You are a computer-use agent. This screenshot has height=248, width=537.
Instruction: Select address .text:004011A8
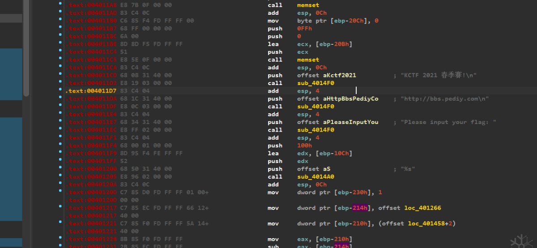pyautogui.click(x=91, y=5)
